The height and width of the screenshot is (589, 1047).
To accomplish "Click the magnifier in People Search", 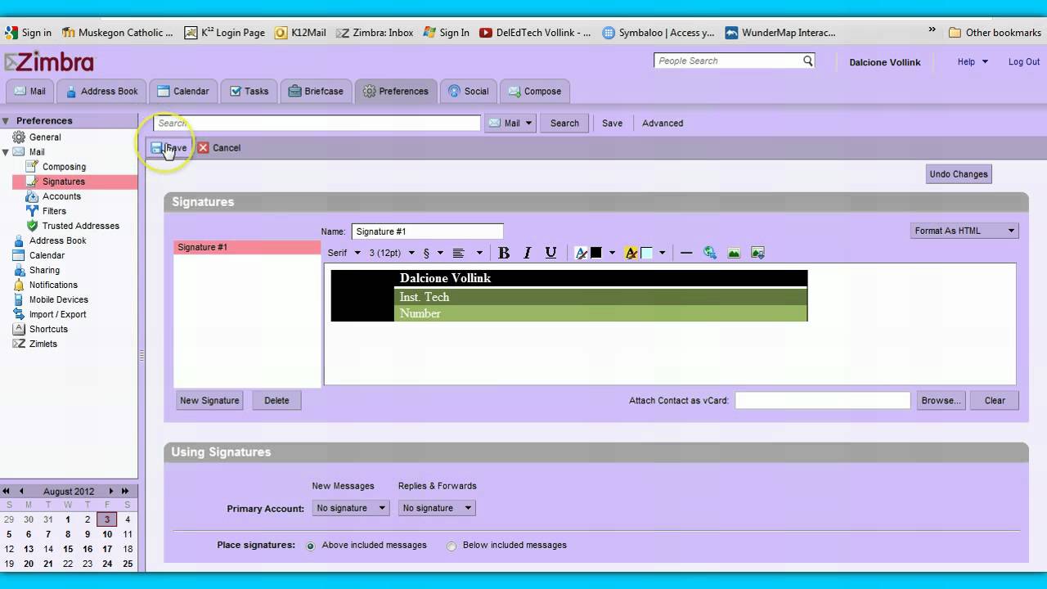I will point(808,61).
